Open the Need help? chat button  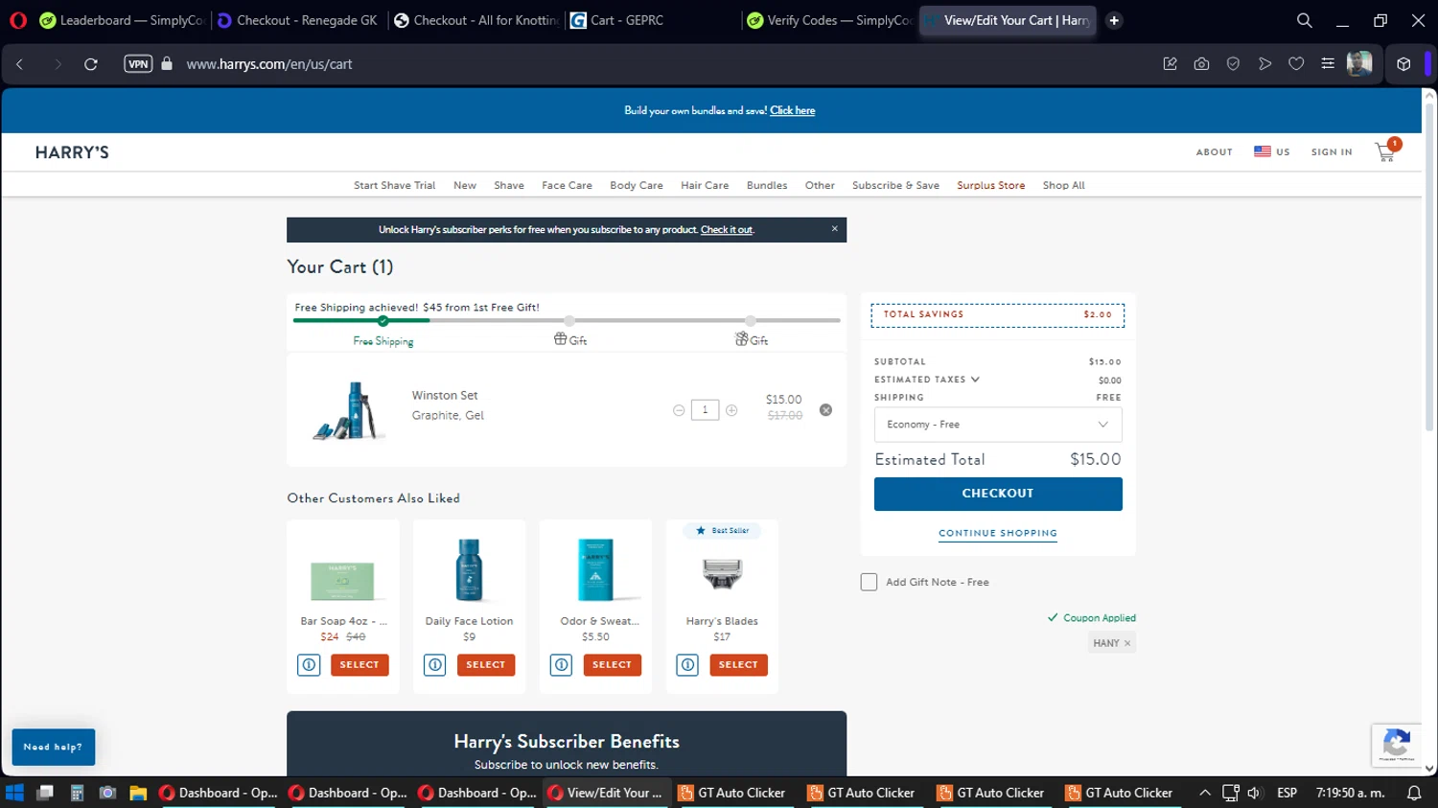(54, 747)
